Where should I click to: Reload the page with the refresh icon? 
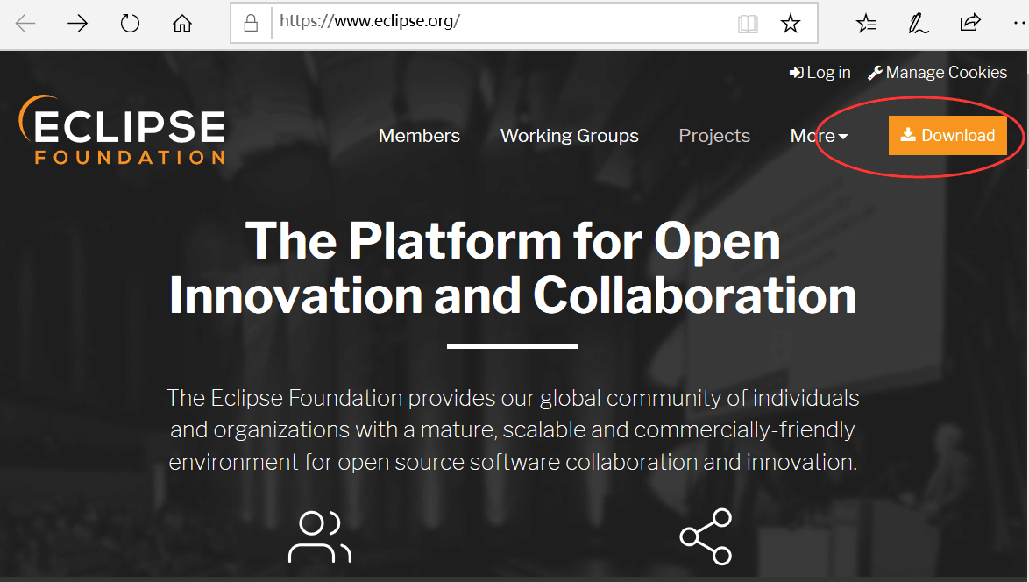[130, 25]
